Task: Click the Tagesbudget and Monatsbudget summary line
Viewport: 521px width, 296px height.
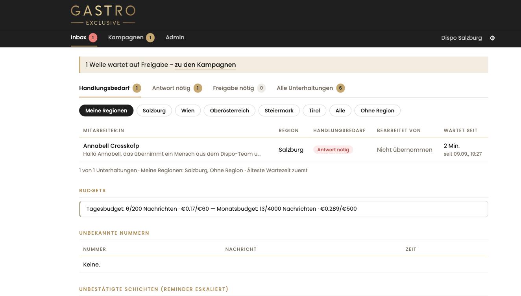Action: point(283,209)
